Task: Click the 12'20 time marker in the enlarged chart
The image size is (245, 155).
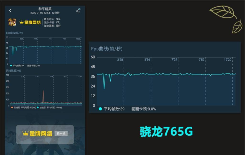Action: [x=227, y=60]
